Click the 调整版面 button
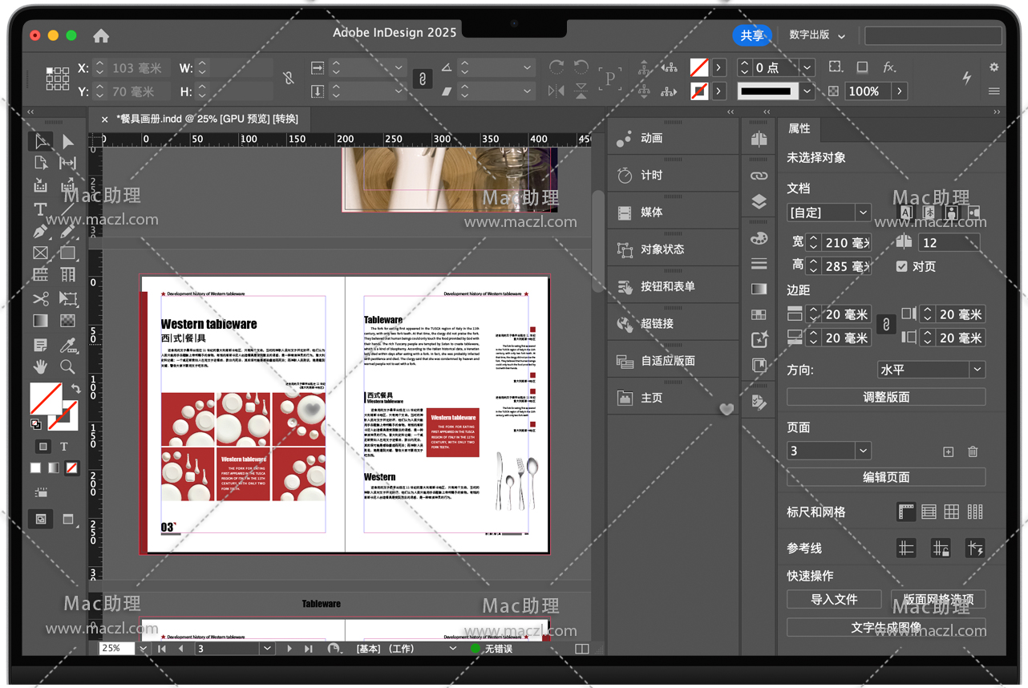This screenshot has height=688, width=1028. click(885, 397)
